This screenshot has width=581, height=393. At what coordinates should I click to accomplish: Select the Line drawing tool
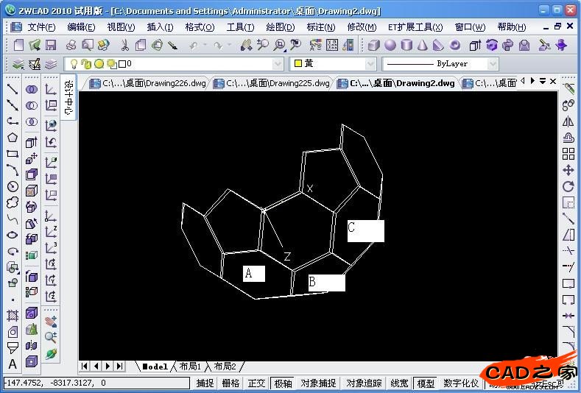(x=13, y=89)
